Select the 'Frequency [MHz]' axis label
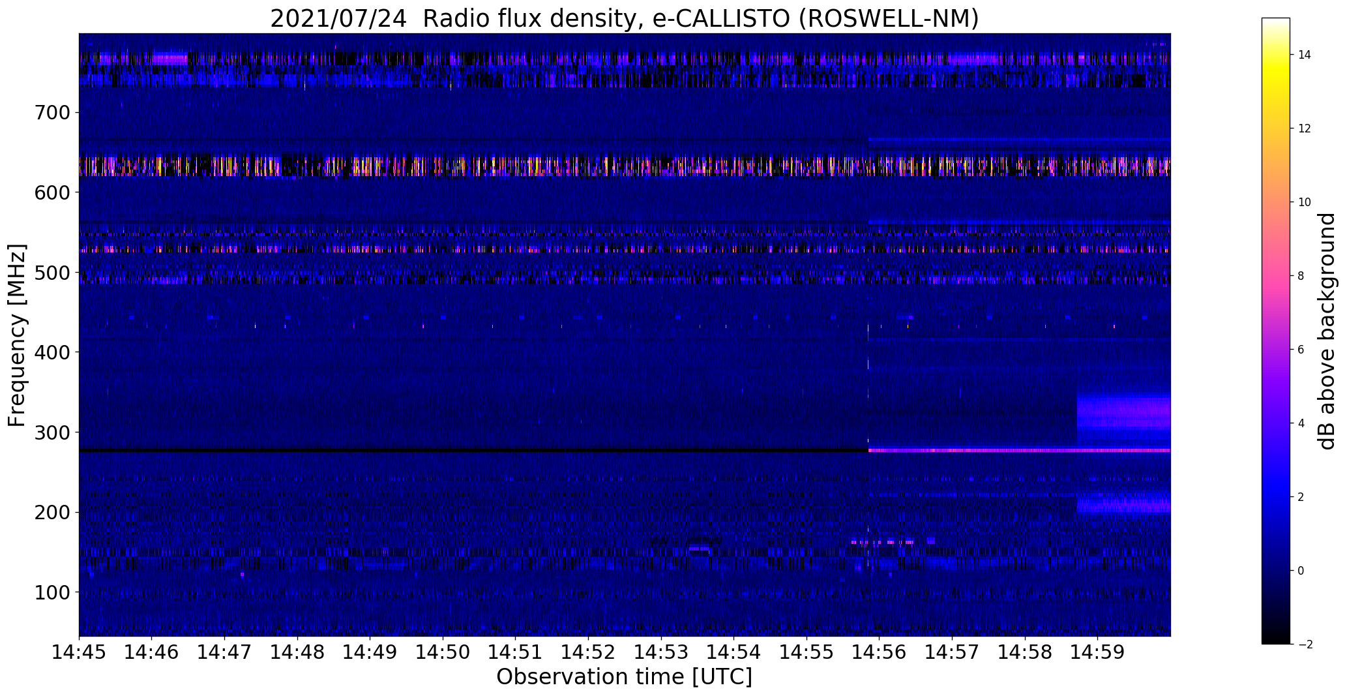Screen dimensions: 1347x696 click(17, 335)
